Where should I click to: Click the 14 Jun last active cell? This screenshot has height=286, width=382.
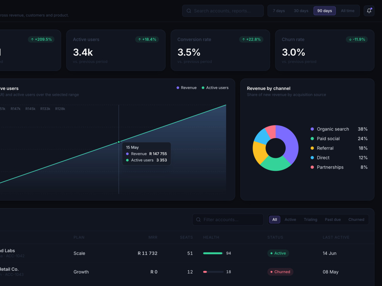click(329, 254)
